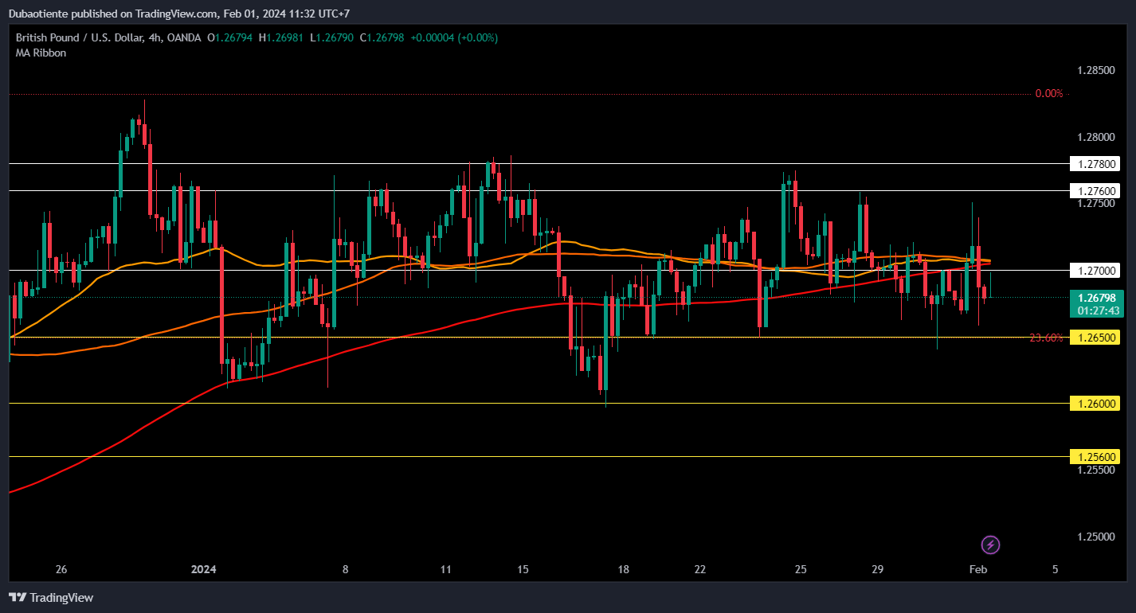The height and width of the screenshot is (613, 1136).
Task: Click the purple lightning bolt event icon
Action: tap(990, 545)
